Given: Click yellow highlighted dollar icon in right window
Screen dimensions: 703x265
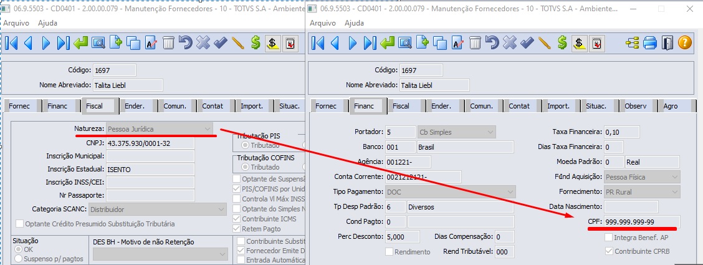Looking at the screenshot, I should click(579, 43).
